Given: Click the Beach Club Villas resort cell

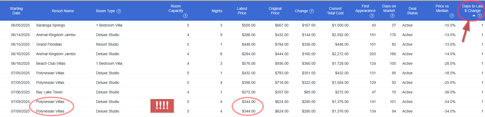Looking at the screenshot, I should tap(51, 64).
